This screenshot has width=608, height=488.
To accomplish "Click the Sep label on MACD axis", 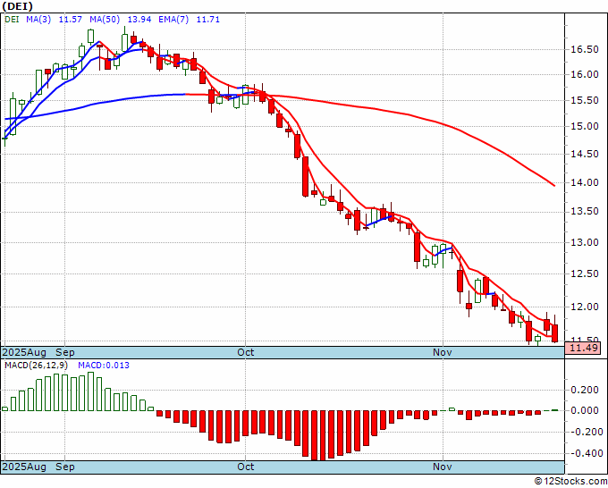I will click(x=65, y=467).
